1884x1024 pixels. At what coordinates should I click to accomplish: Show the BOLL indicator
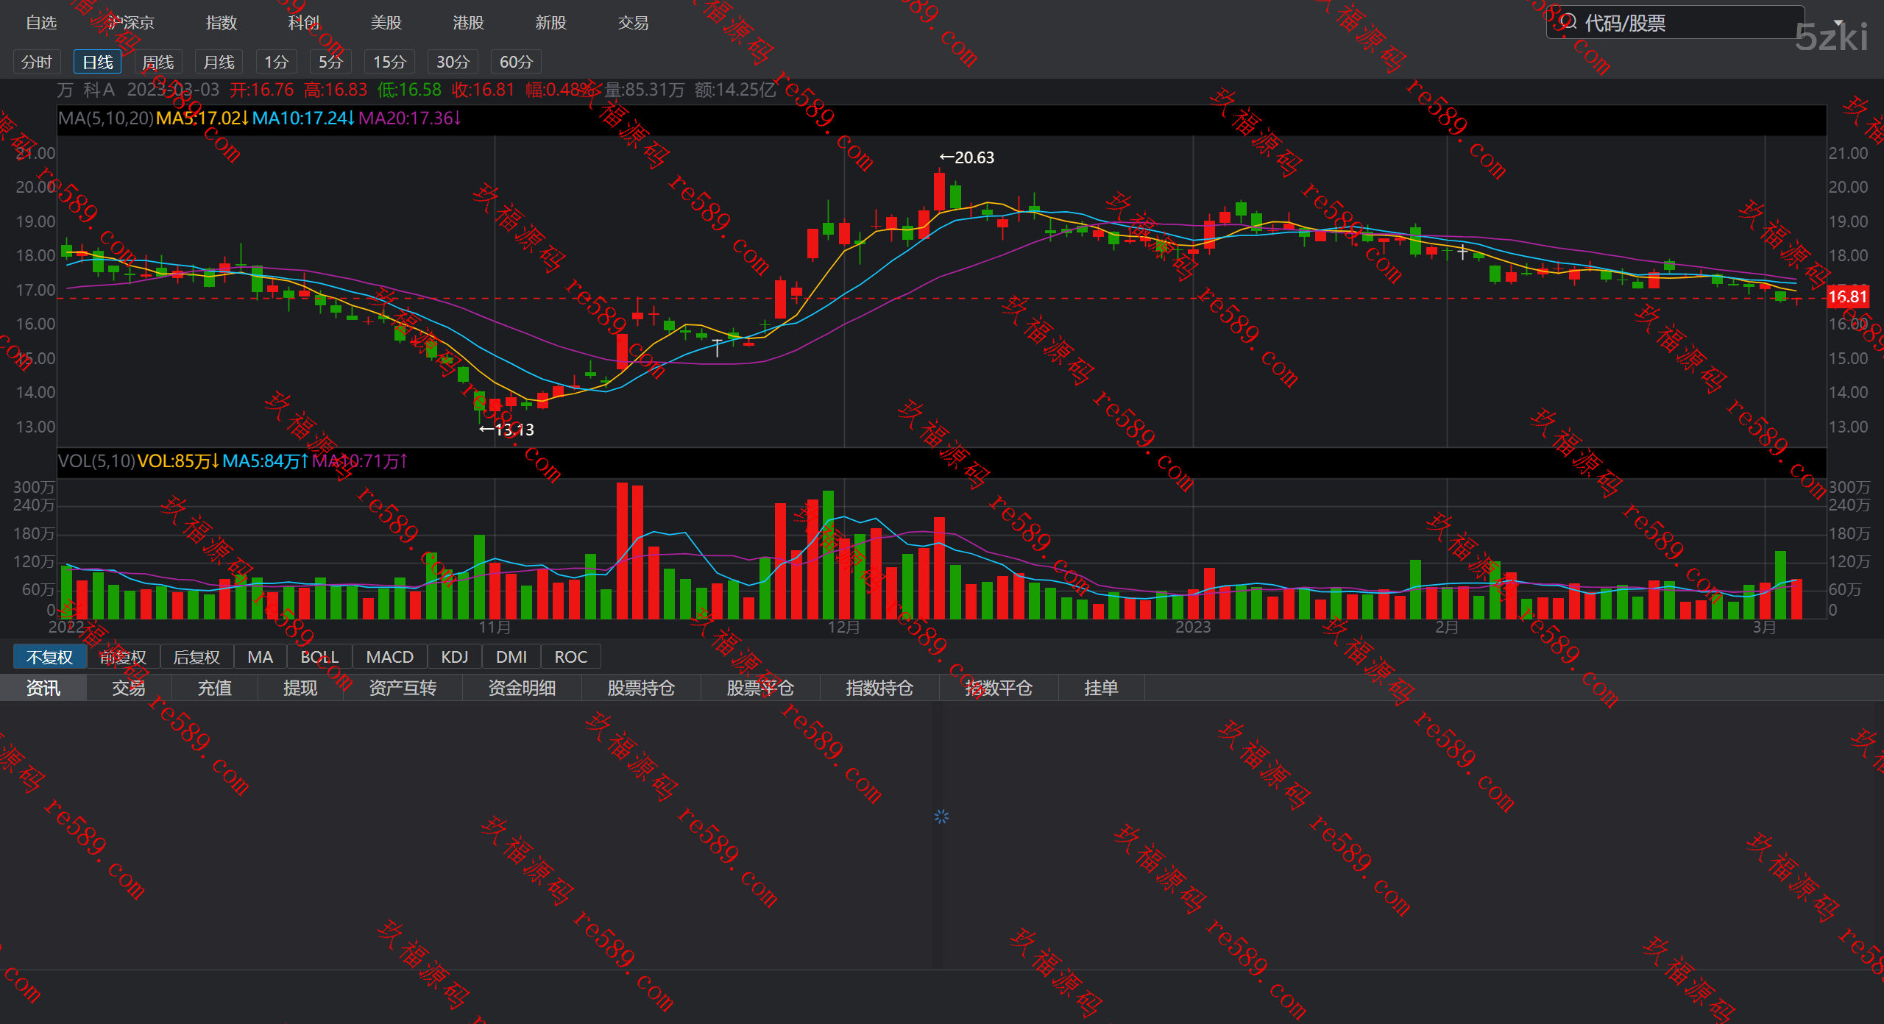point(319,657)
